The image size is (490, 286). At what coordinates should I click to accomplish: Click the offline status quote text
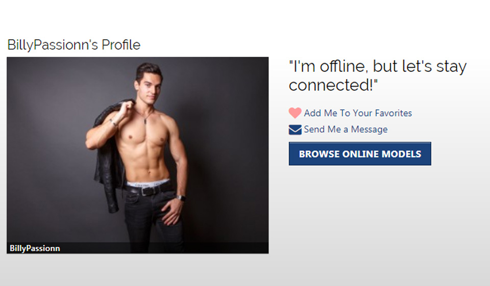378,75
